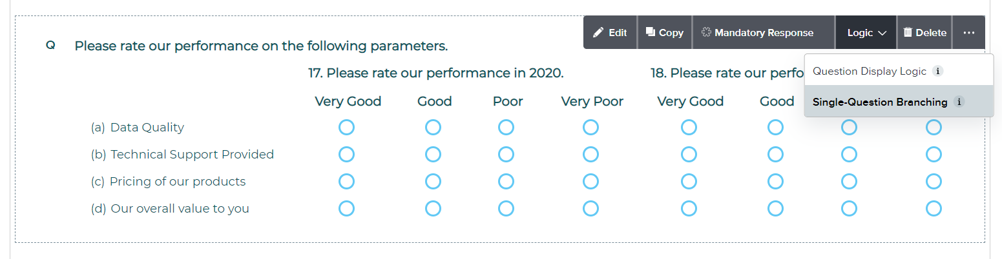Expand the Logic dropdown
The width and height of the screenshot is (1002, 259).
866,33
